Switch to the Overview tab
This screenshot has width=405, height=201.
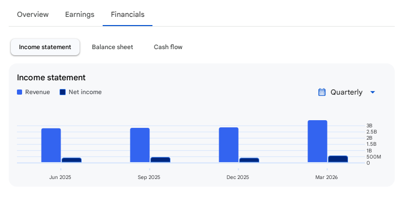[33, 14]
